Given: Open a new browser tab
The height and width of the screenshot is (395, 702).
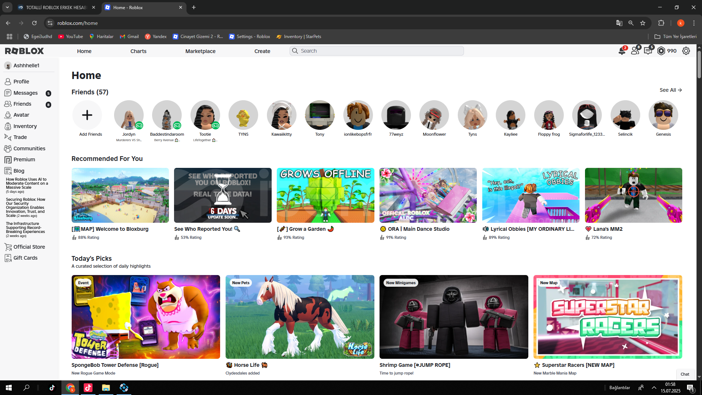Looking at the screenshot, I should tap(194, 7).
